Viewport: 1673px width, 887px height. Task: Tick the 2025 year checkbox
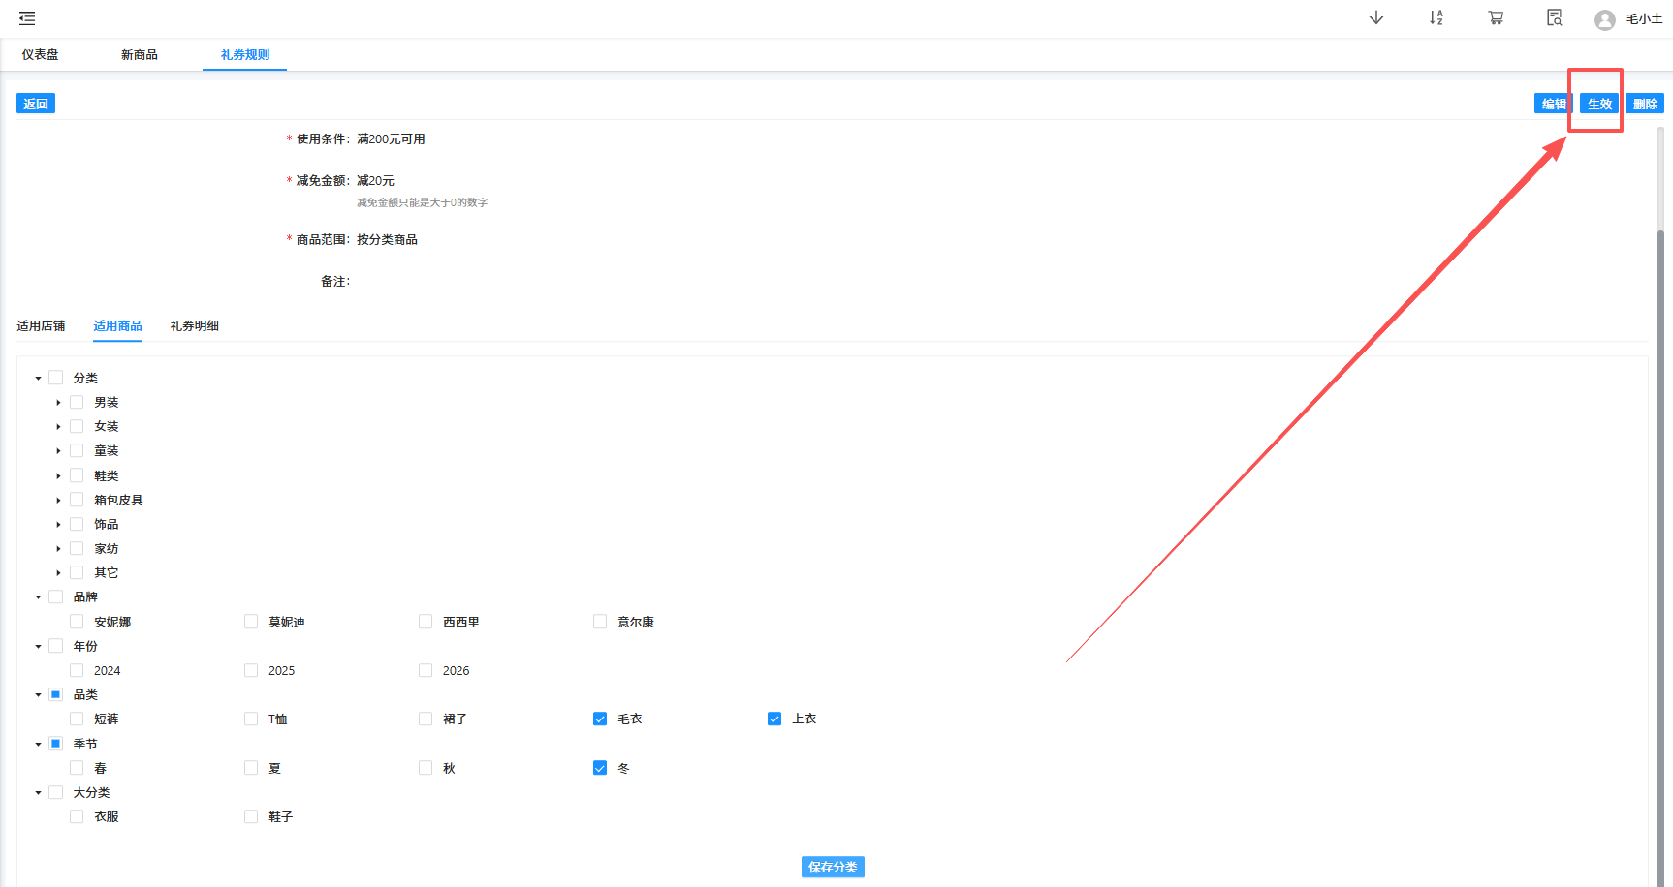coord(251,670)
